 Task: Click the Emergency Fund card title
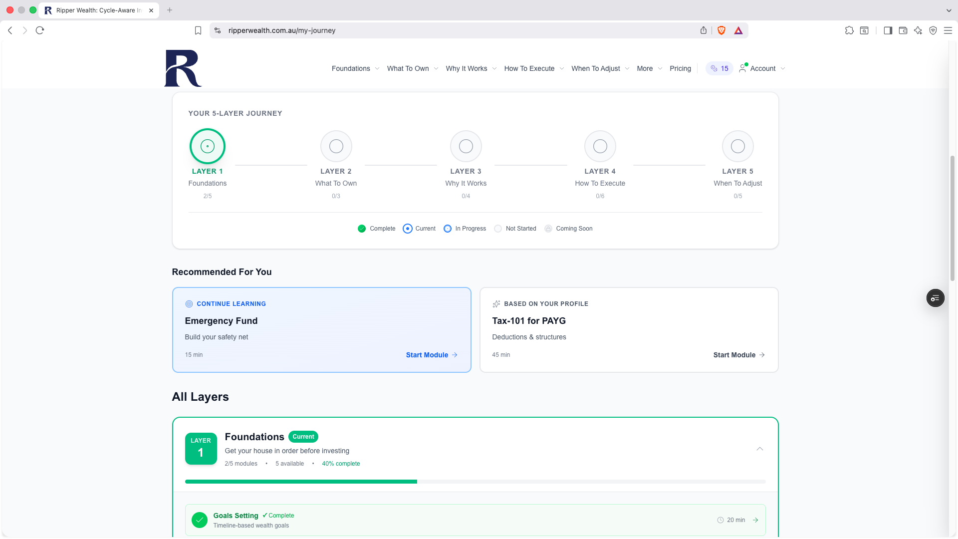pos(221,321)
